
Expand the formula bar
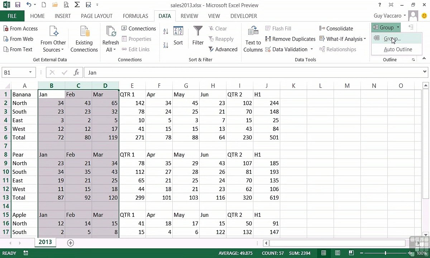425,72
